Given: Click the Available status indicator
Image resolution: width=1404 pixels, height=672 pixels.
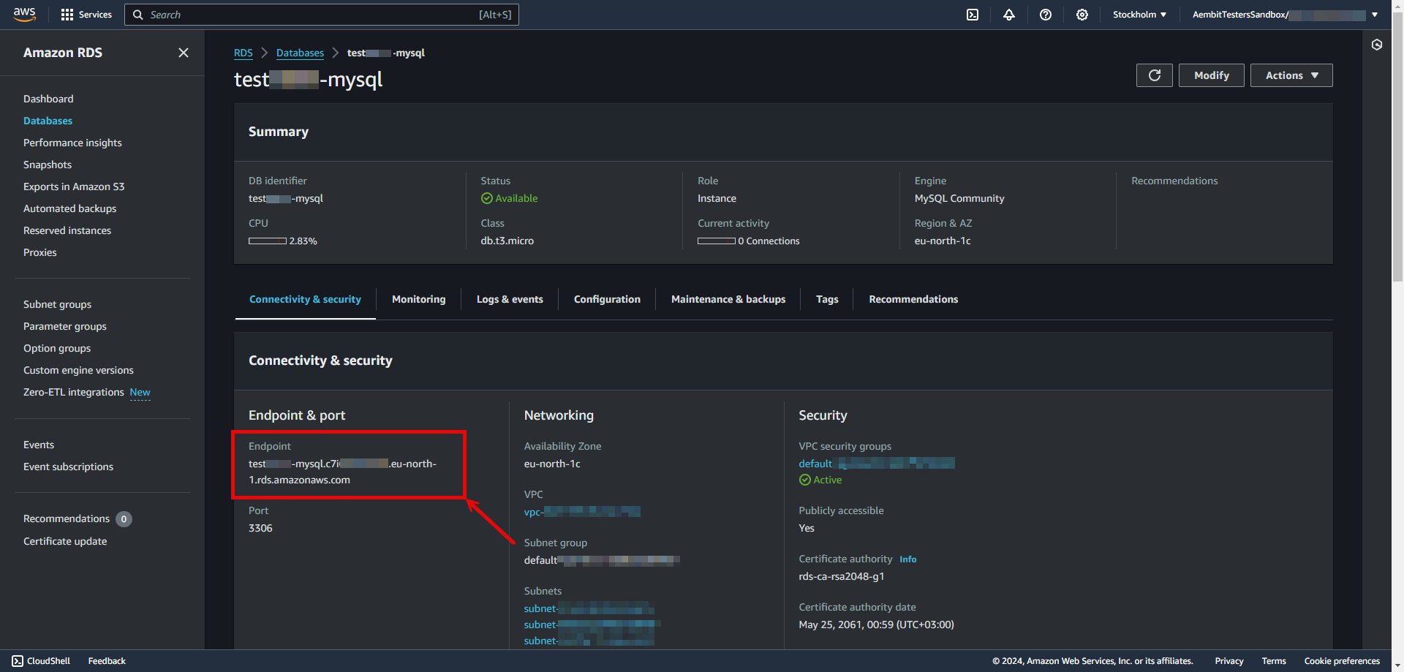Looking at the screenshot, I should 509,198.
